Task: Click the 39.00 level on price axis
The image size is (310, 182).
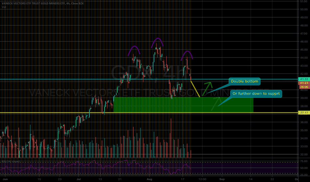Action: (304, 98)
